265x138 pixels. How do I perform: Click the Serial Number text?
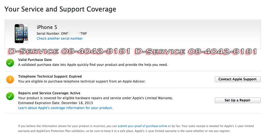click(62, 34)
